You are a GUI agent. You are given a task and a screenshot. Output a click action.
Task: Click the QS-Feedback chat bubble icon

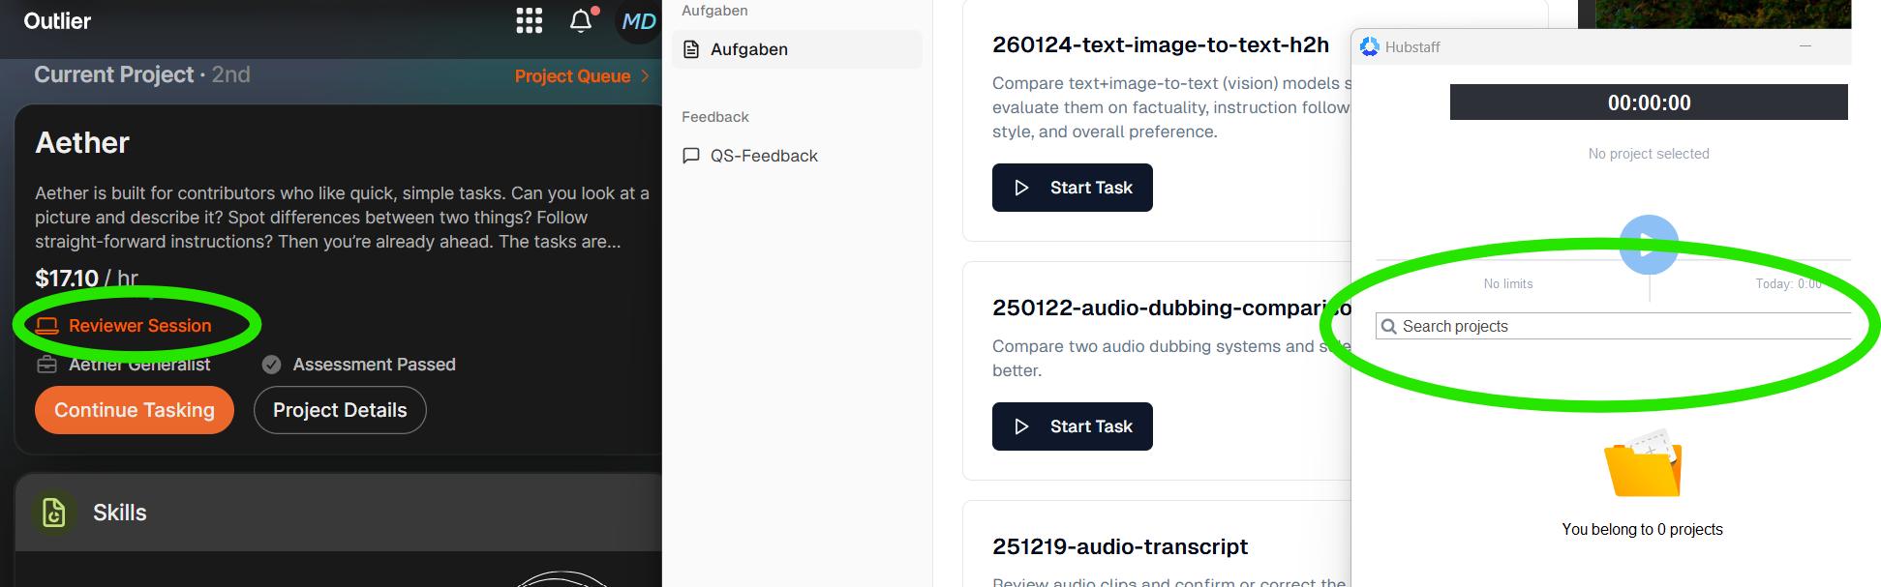click(x=691, y=156)
